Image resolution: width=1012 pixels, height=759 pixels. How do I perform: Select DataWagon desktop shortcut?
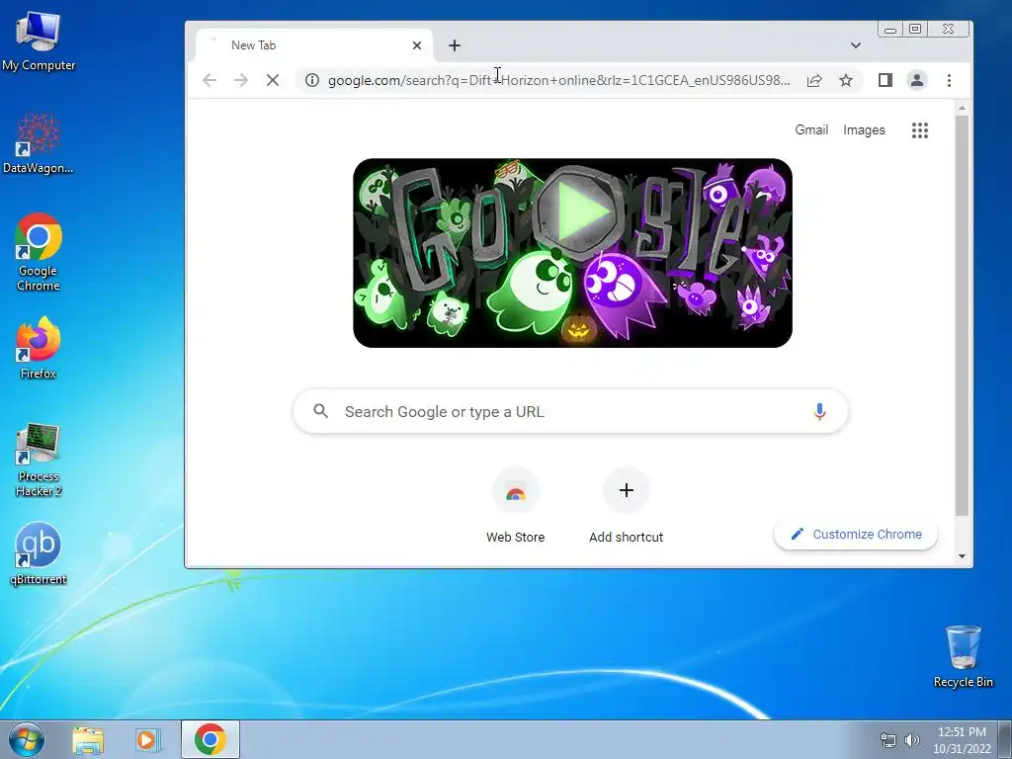(39, 143)
